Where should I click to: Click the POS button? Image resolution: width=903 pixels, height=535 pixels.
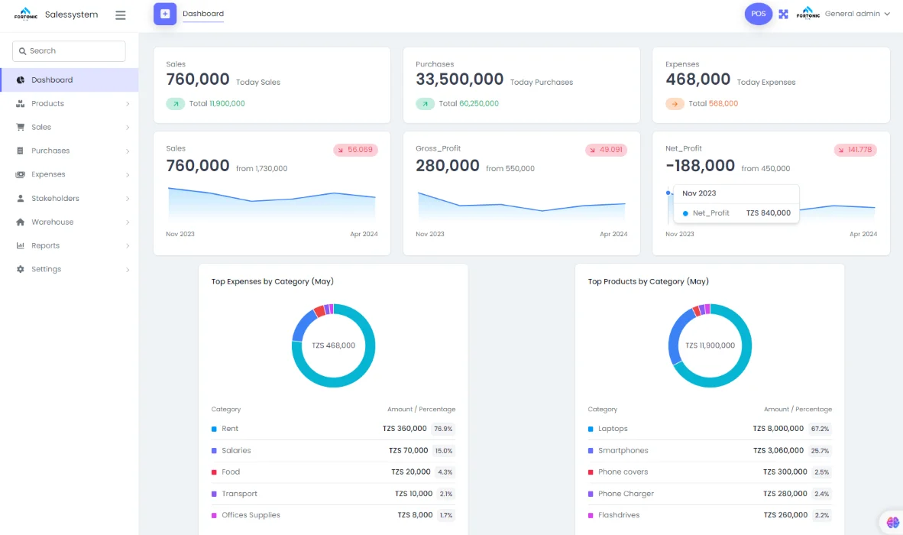[758, 13]
